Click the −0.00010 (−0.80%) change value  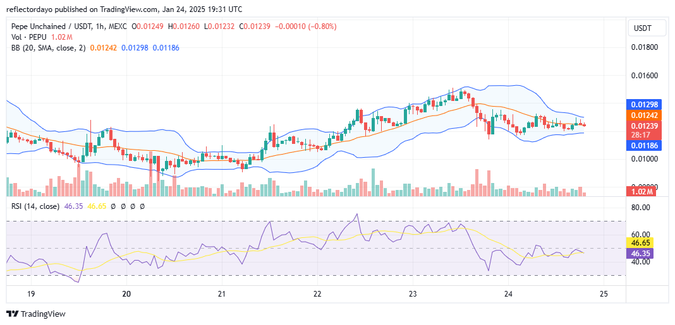306,27
